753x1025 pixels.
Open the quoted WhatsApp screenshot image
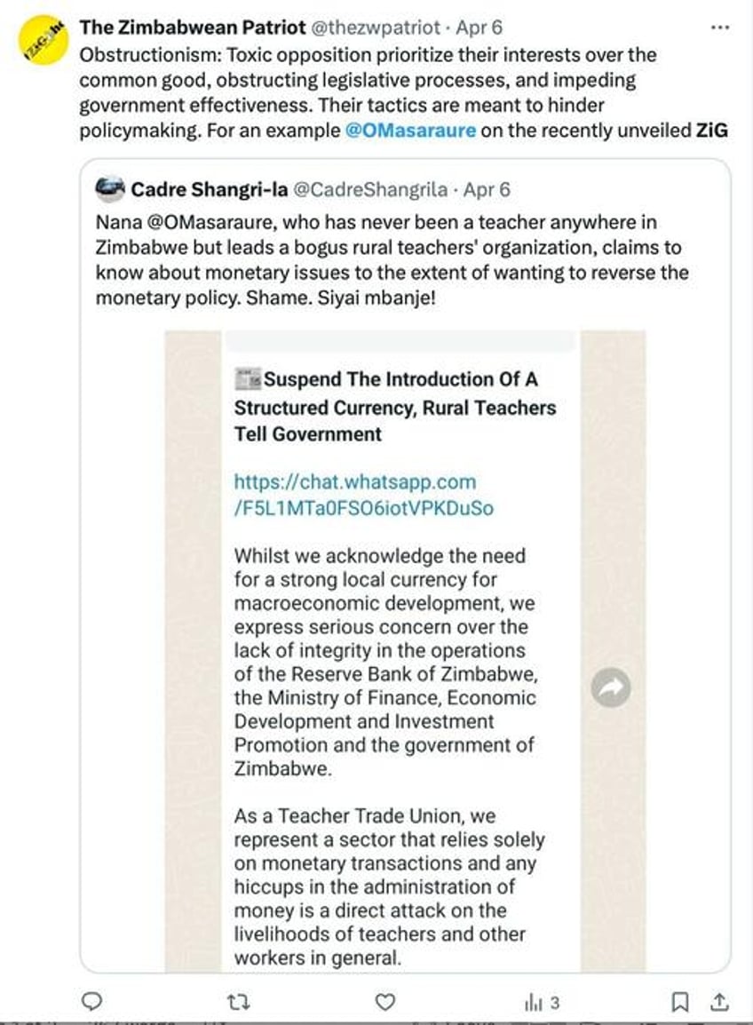[405, 650]
